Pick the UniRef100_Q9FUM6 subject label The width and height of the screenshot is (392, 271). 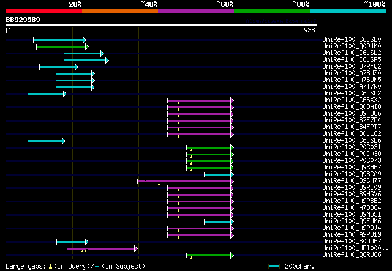pyautogui.click(x=352, y=221)
